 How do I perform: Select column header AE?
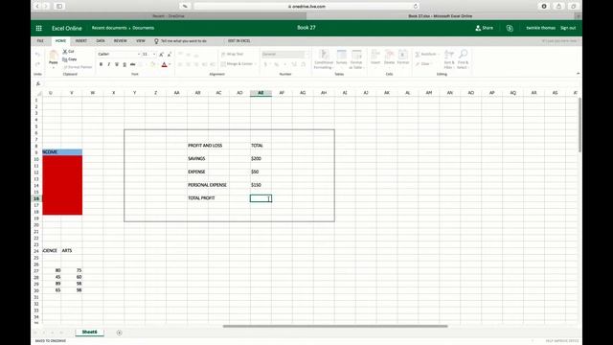(261, 93)
